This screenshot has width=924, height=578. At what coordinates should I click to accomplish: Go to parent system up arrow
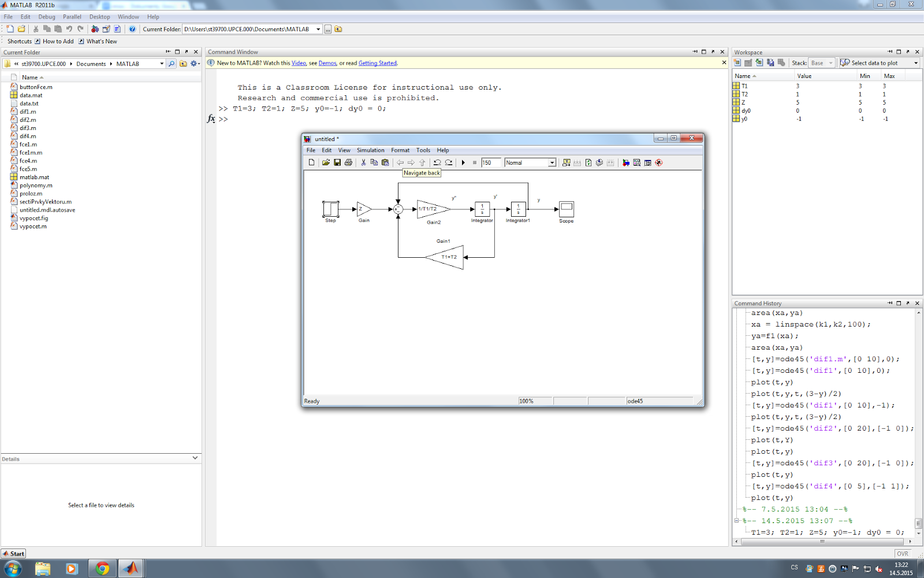pyautogui.click(x=422, y=162)
